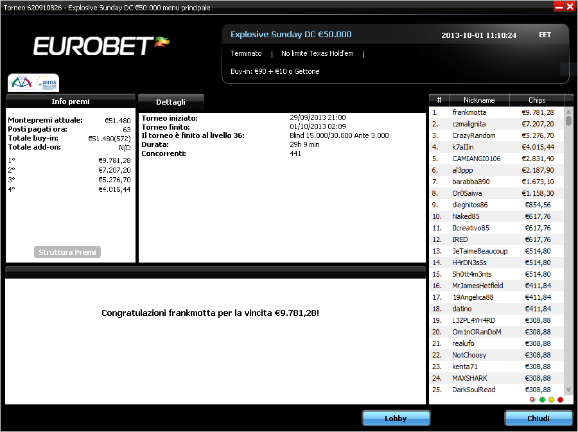This screenshot has width=578, height=432.
Task: Click the AAMS regulator badge
Action: 33,83
